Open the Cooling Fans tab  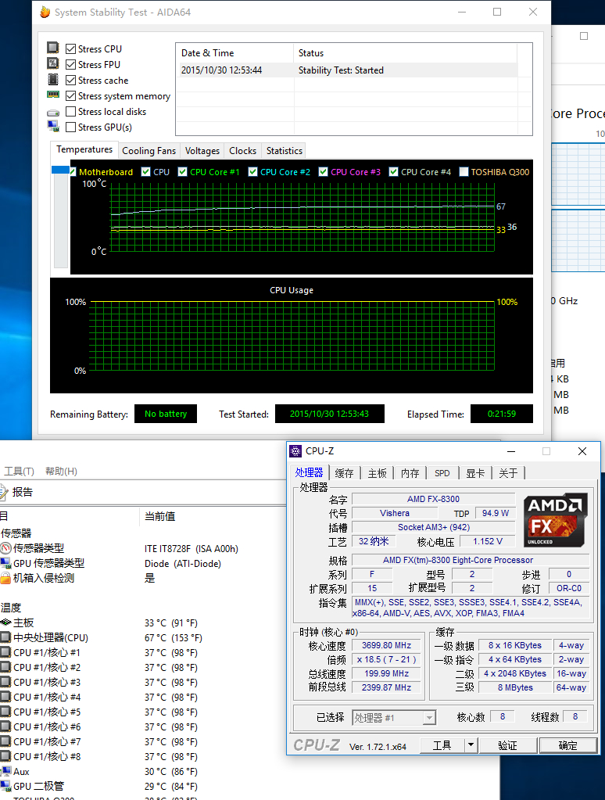point(149,151)
